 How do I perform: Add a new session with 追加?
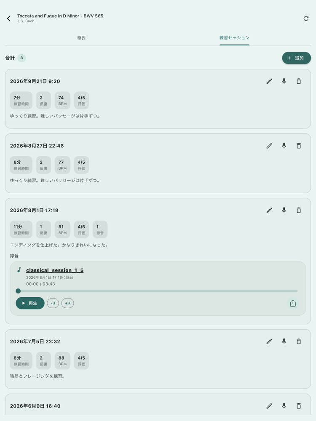[296, 58]
